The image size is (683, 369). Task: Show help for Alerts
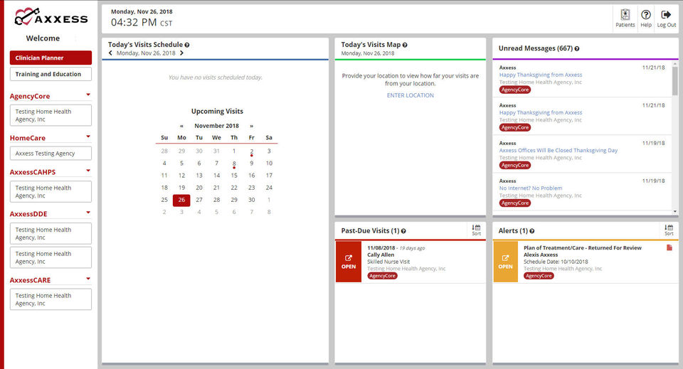[532, 231]
